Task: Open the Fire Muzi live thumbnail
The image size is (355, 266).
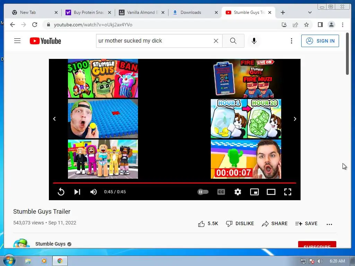Action: click(246, 78)
